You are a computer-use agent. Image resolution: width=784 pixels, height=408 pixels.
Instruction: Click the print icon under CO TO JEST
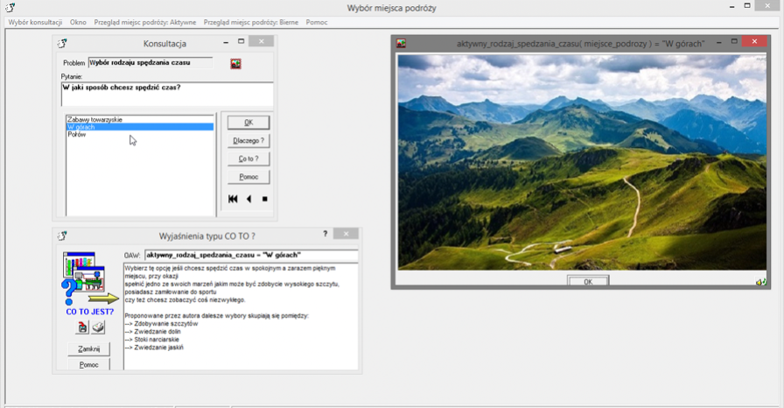99,327
